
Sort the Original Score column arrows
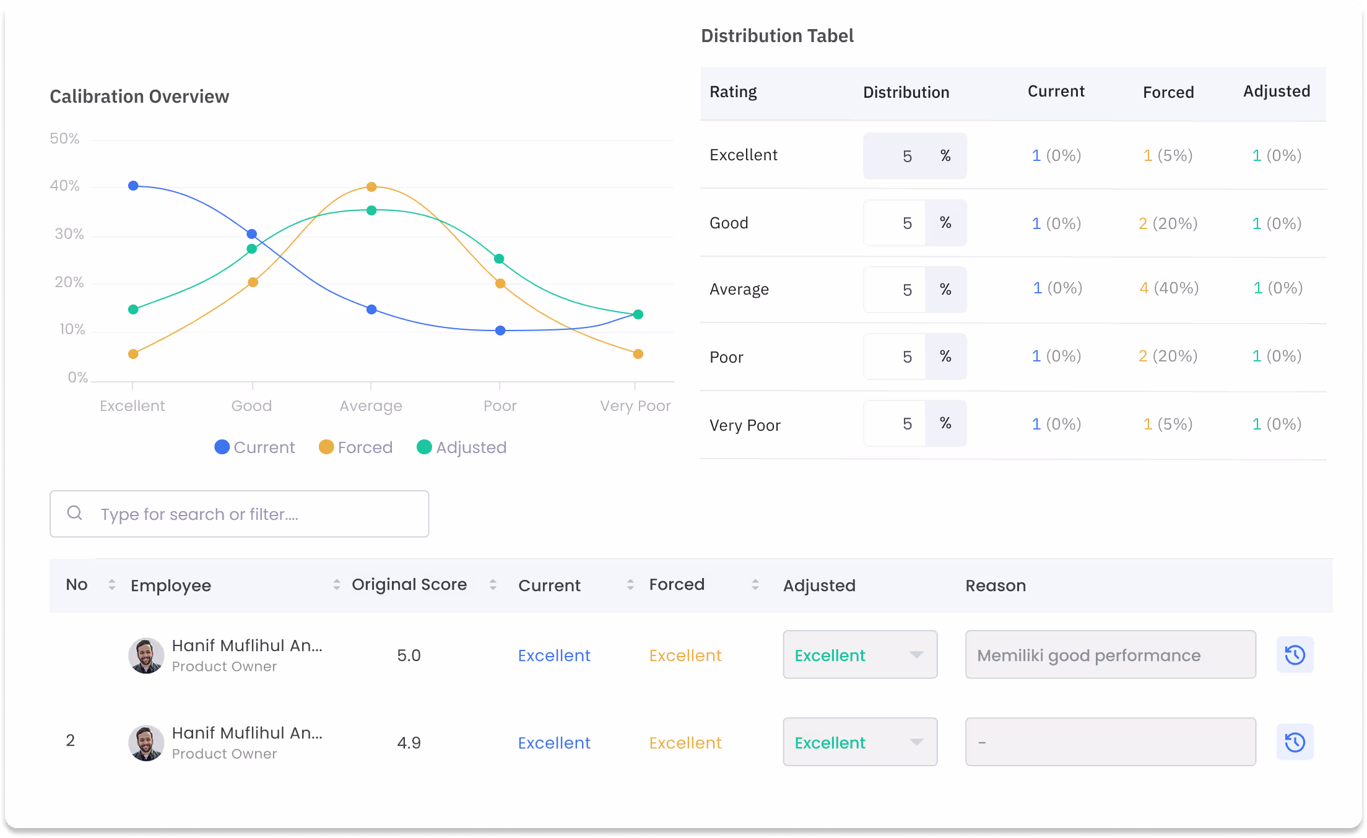point(493,585)
